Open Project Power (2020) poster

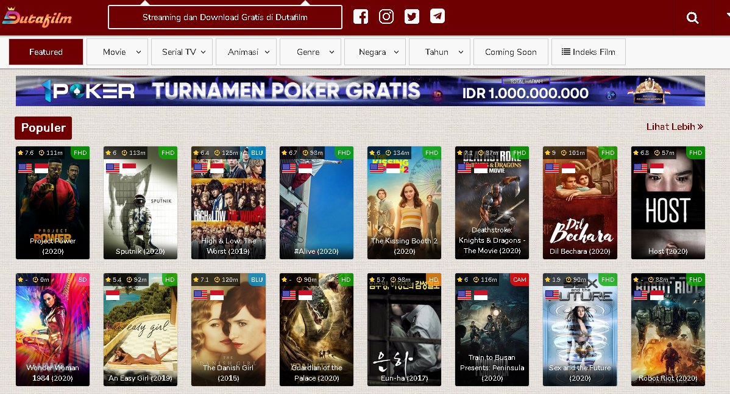[x=52, y=202]
